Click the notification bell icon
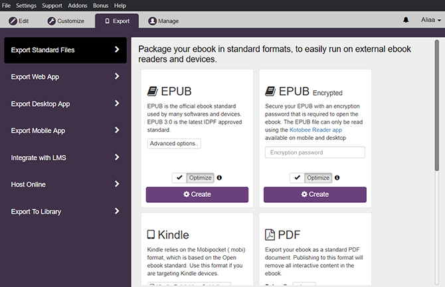Viewport: 445px width, 287px height. pyautogui.click(x=406, y=21)
